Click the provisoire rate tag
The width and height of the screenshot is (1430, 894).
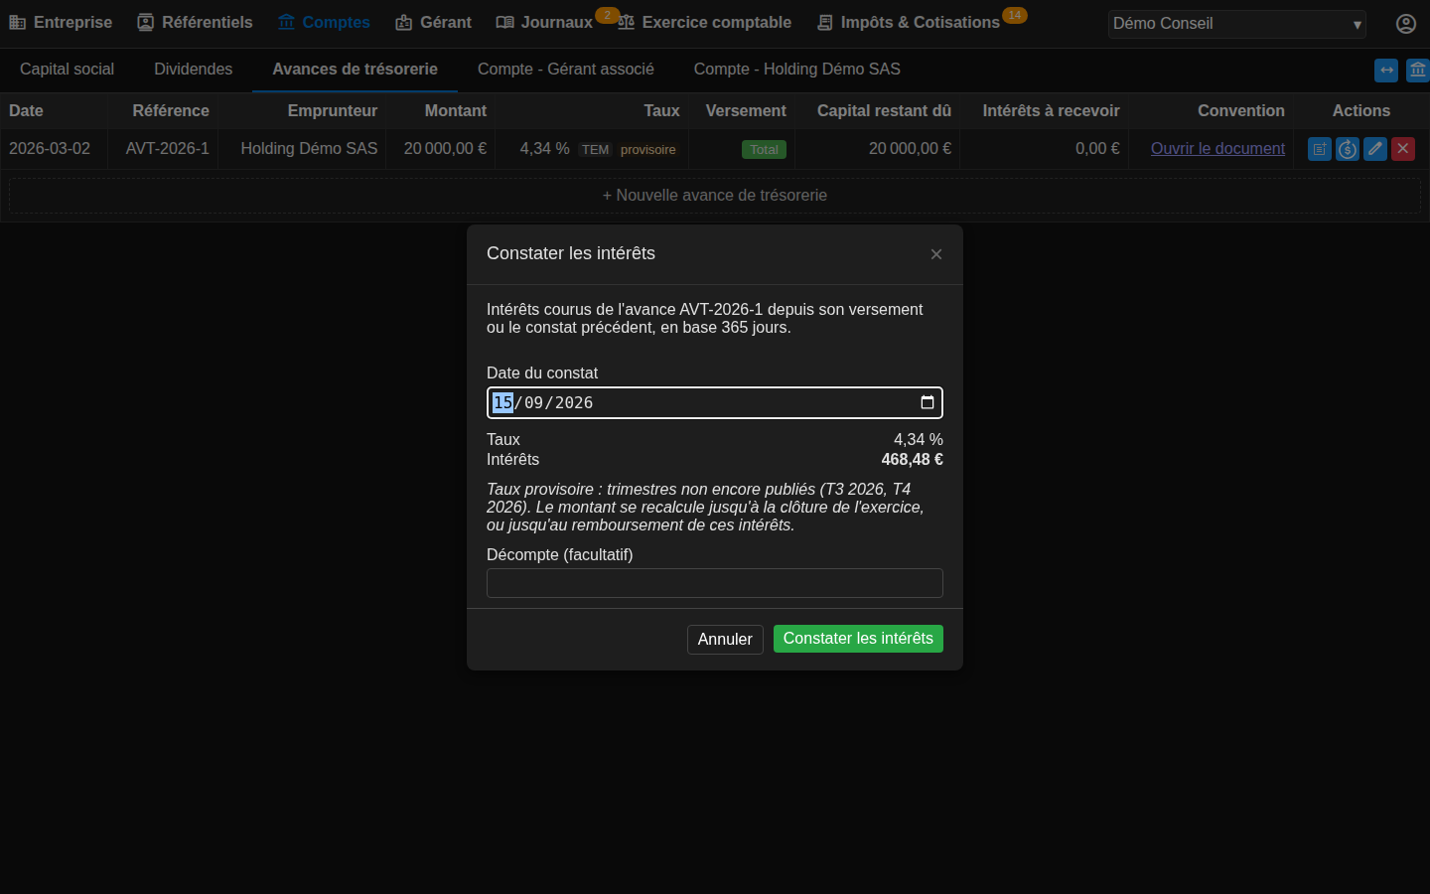click(647, 150)
